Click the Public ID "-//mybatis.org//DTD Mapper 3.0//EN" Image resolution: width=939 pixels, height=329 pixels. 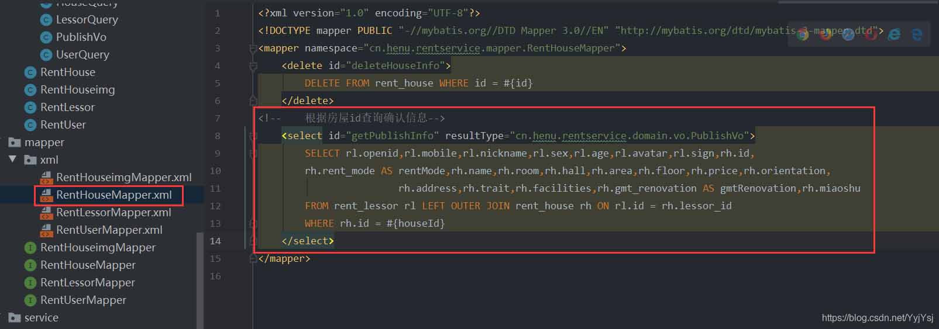tap(503, 30)
